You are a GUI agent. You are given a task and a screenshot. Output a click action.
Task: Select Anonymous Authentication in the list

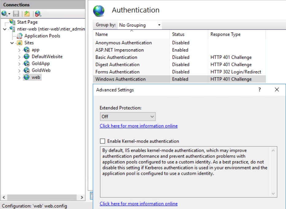(123, 43)
